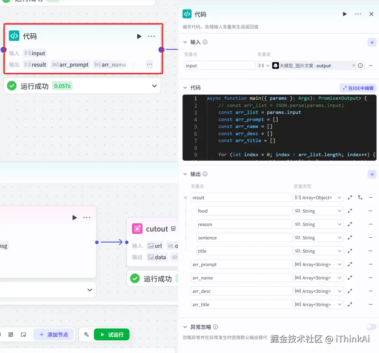Click 添加节点 to add a node
Viewport: 379px width, 353px height.
click(x=54, y=334)
